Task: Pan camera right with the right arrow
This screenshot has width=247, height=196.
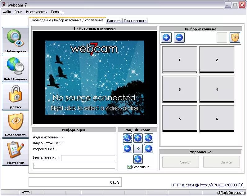Action: point(148,149)
